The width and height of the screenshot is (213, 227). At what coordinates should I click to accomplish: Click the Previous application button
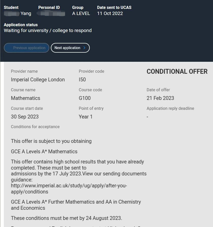tap(26, 48)
